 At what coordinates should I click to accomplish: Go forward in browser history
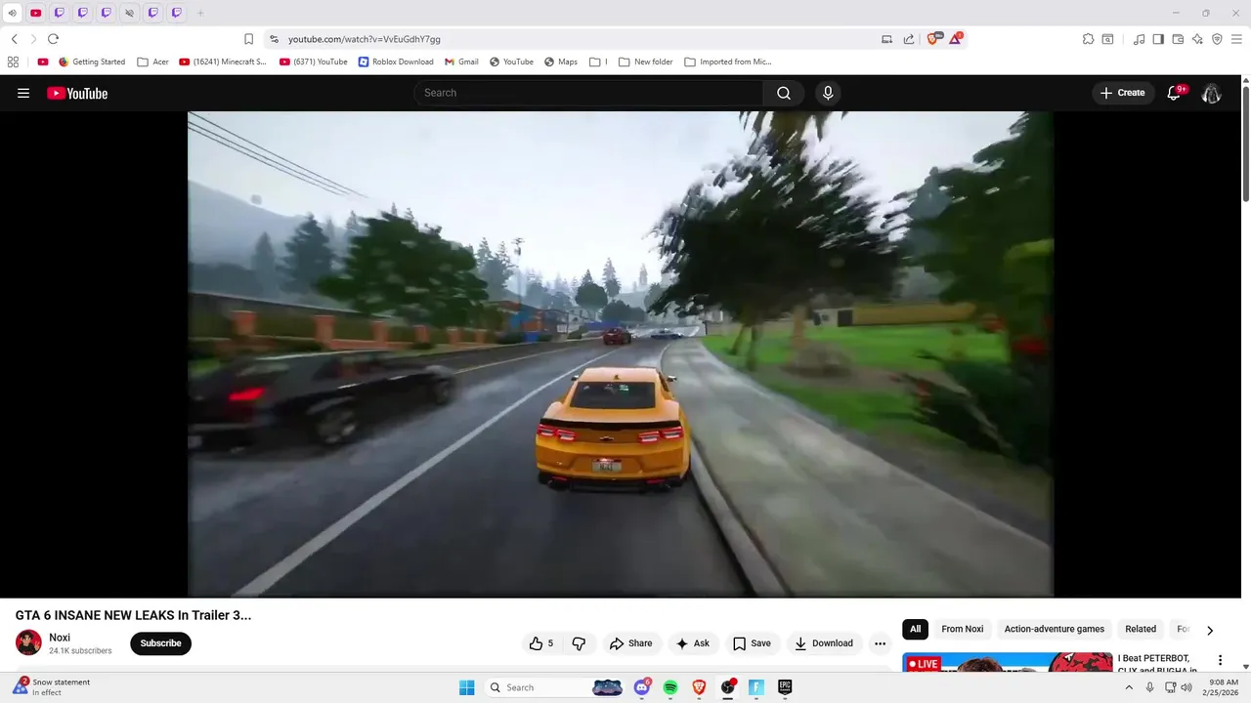tap(33, 39)
